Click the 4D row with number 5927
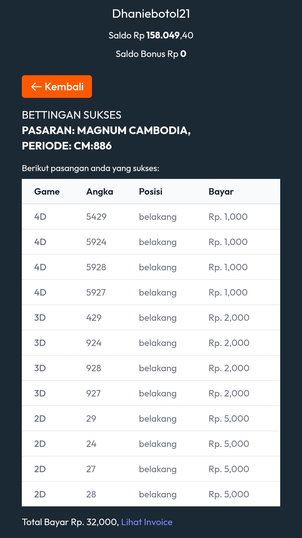 point(151,292)
